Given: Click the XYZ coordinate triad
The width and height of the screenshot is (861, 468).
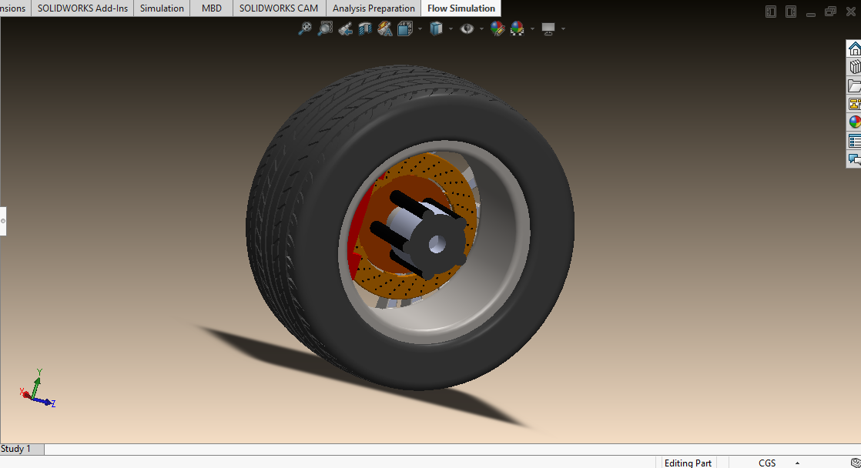Looking at the screenshot, I should [37, 389].
